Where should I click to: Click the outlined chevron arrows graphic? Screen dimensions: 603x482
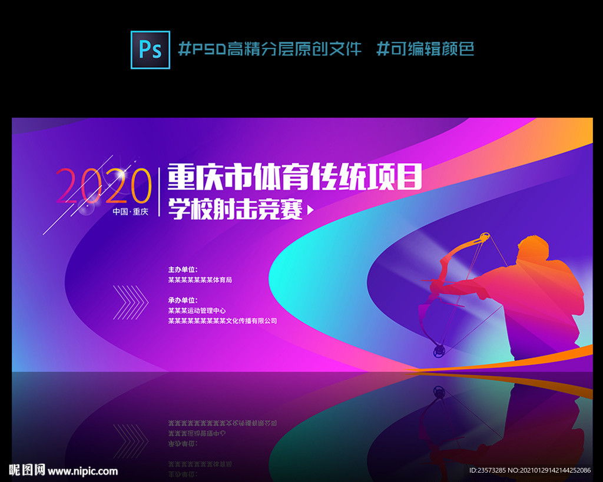tap(131, 303)
